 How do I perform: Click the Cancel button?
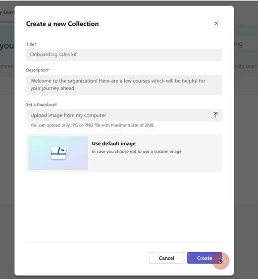pyautogui.click(x=167, y=258)
